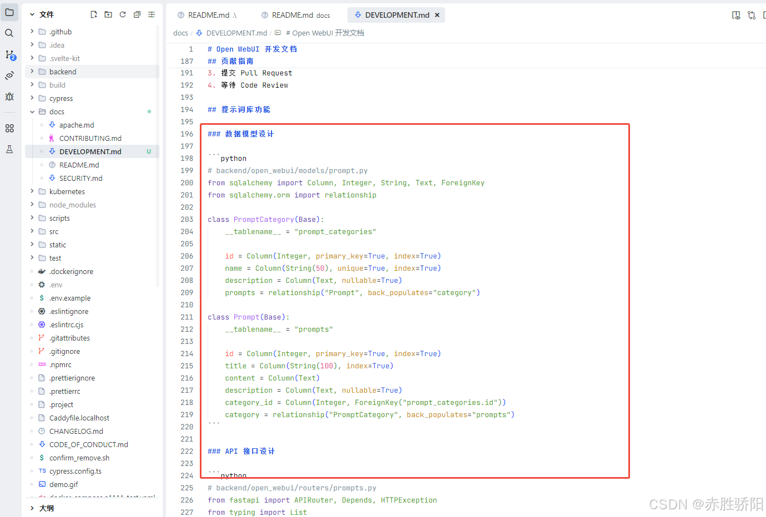Open the search panel in sidebar

(x=9, y=33)
